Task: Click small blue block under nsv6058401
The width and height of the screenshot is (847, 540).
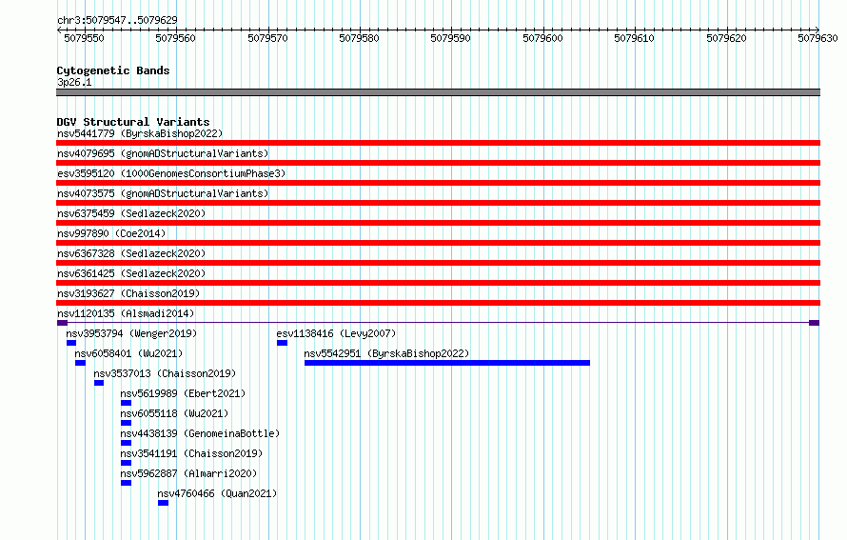Action: [81, 363]
